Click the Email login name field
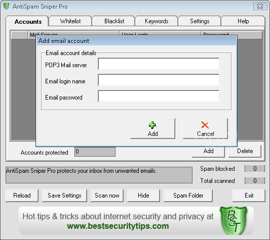270x240 pixels. click(x=159, y=80)
